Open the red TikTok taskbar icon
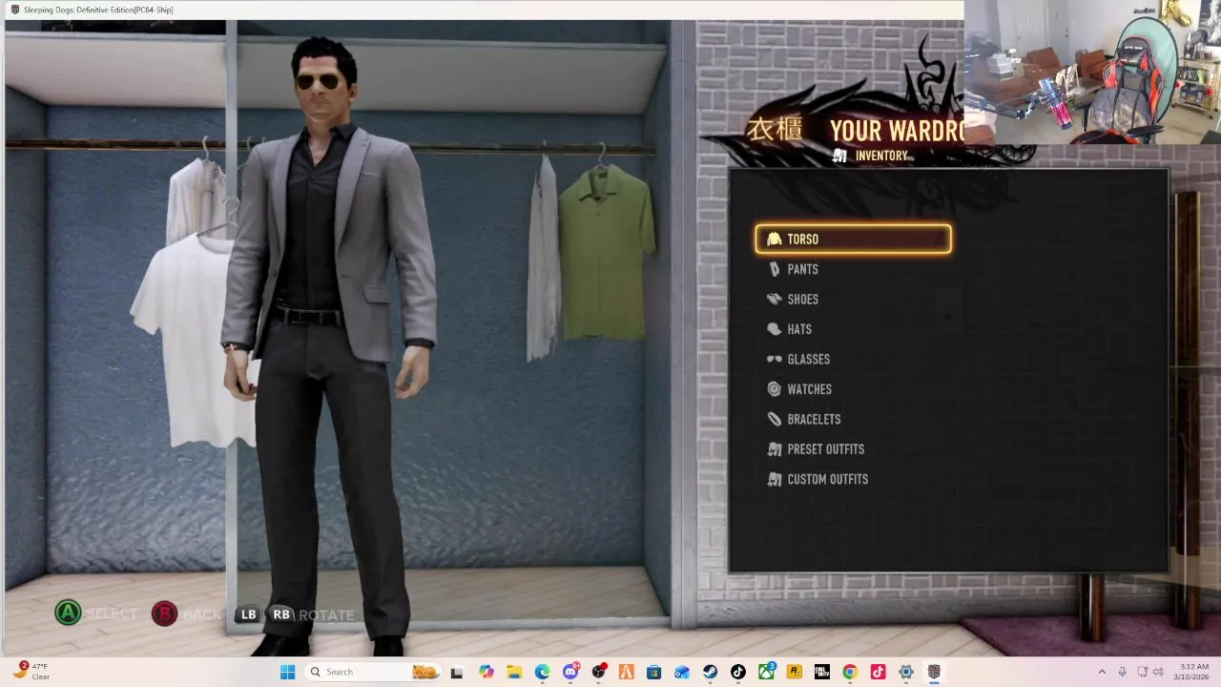The width and height of the screenshot is (1221, 687). (878, 672)
